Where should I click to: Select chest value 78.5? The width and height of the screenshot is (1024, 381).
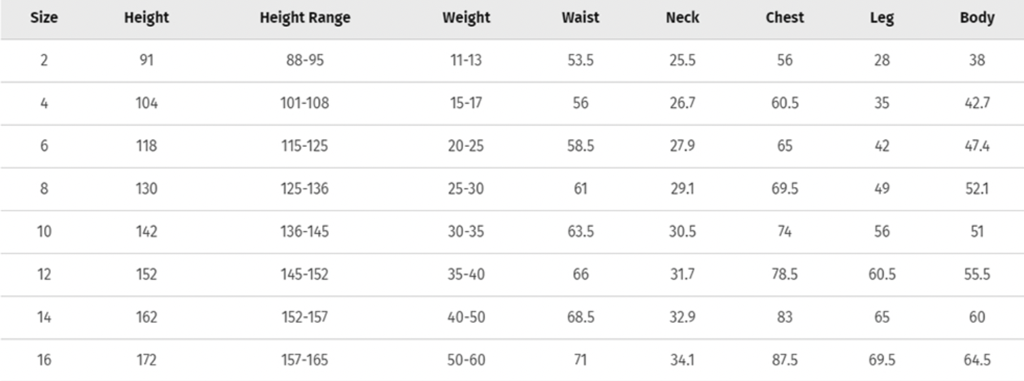coord(785,275)
